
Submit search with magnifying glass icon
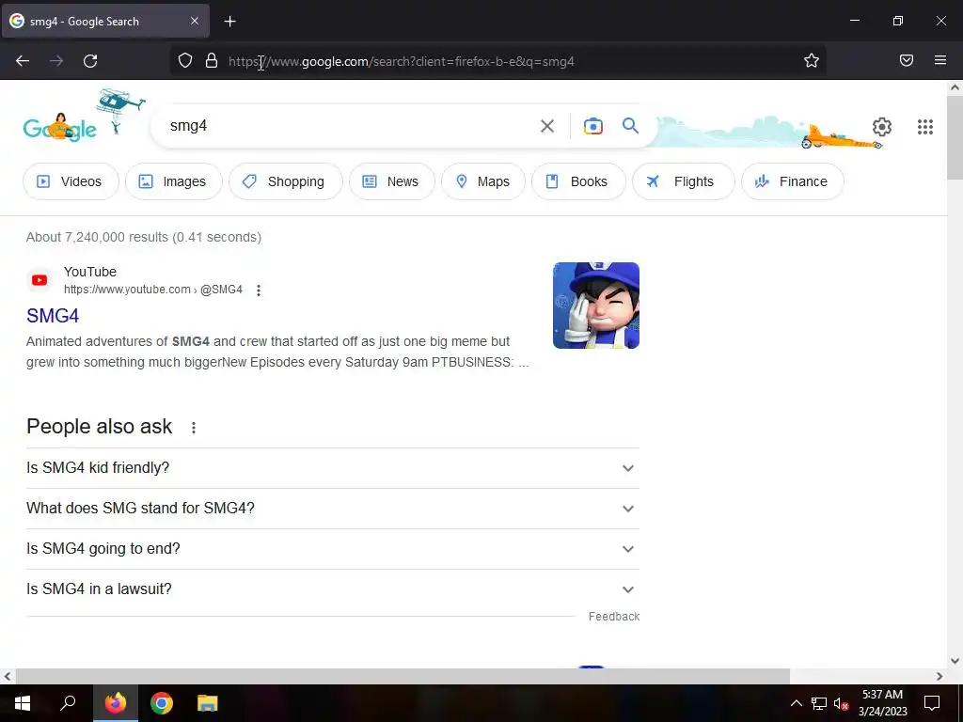[x=631, y=126]
